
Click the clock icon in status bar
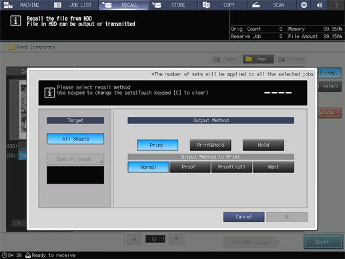(x=4, y=255)
